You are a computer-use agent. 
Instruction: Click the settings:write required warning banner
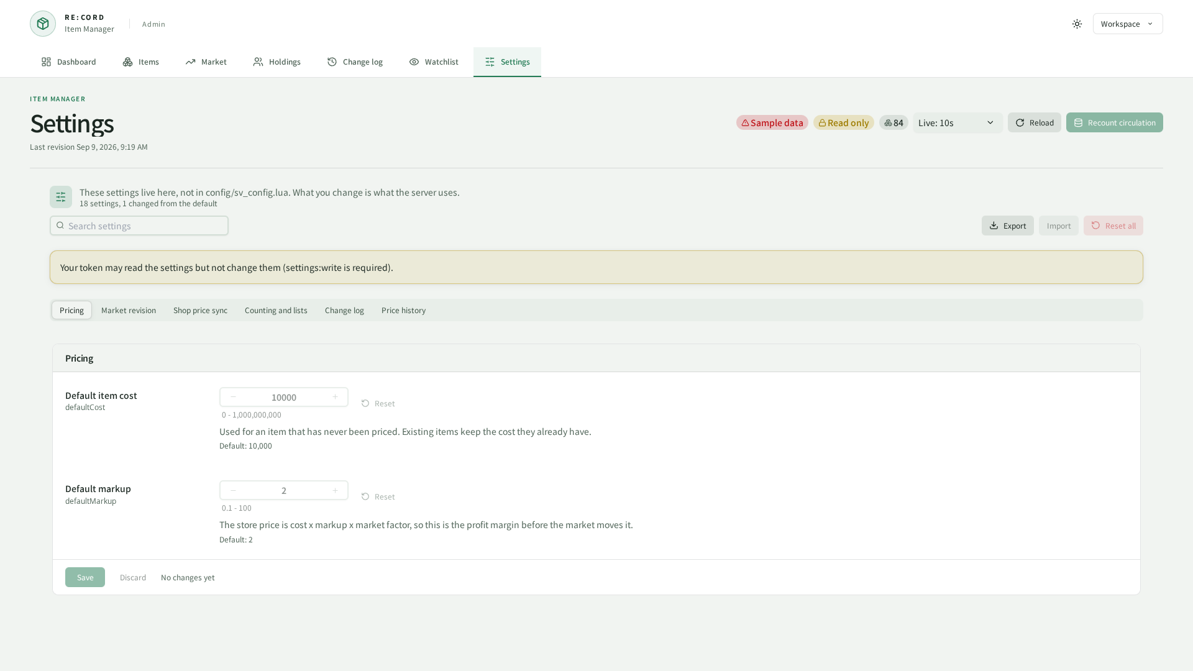click(596, 267)
